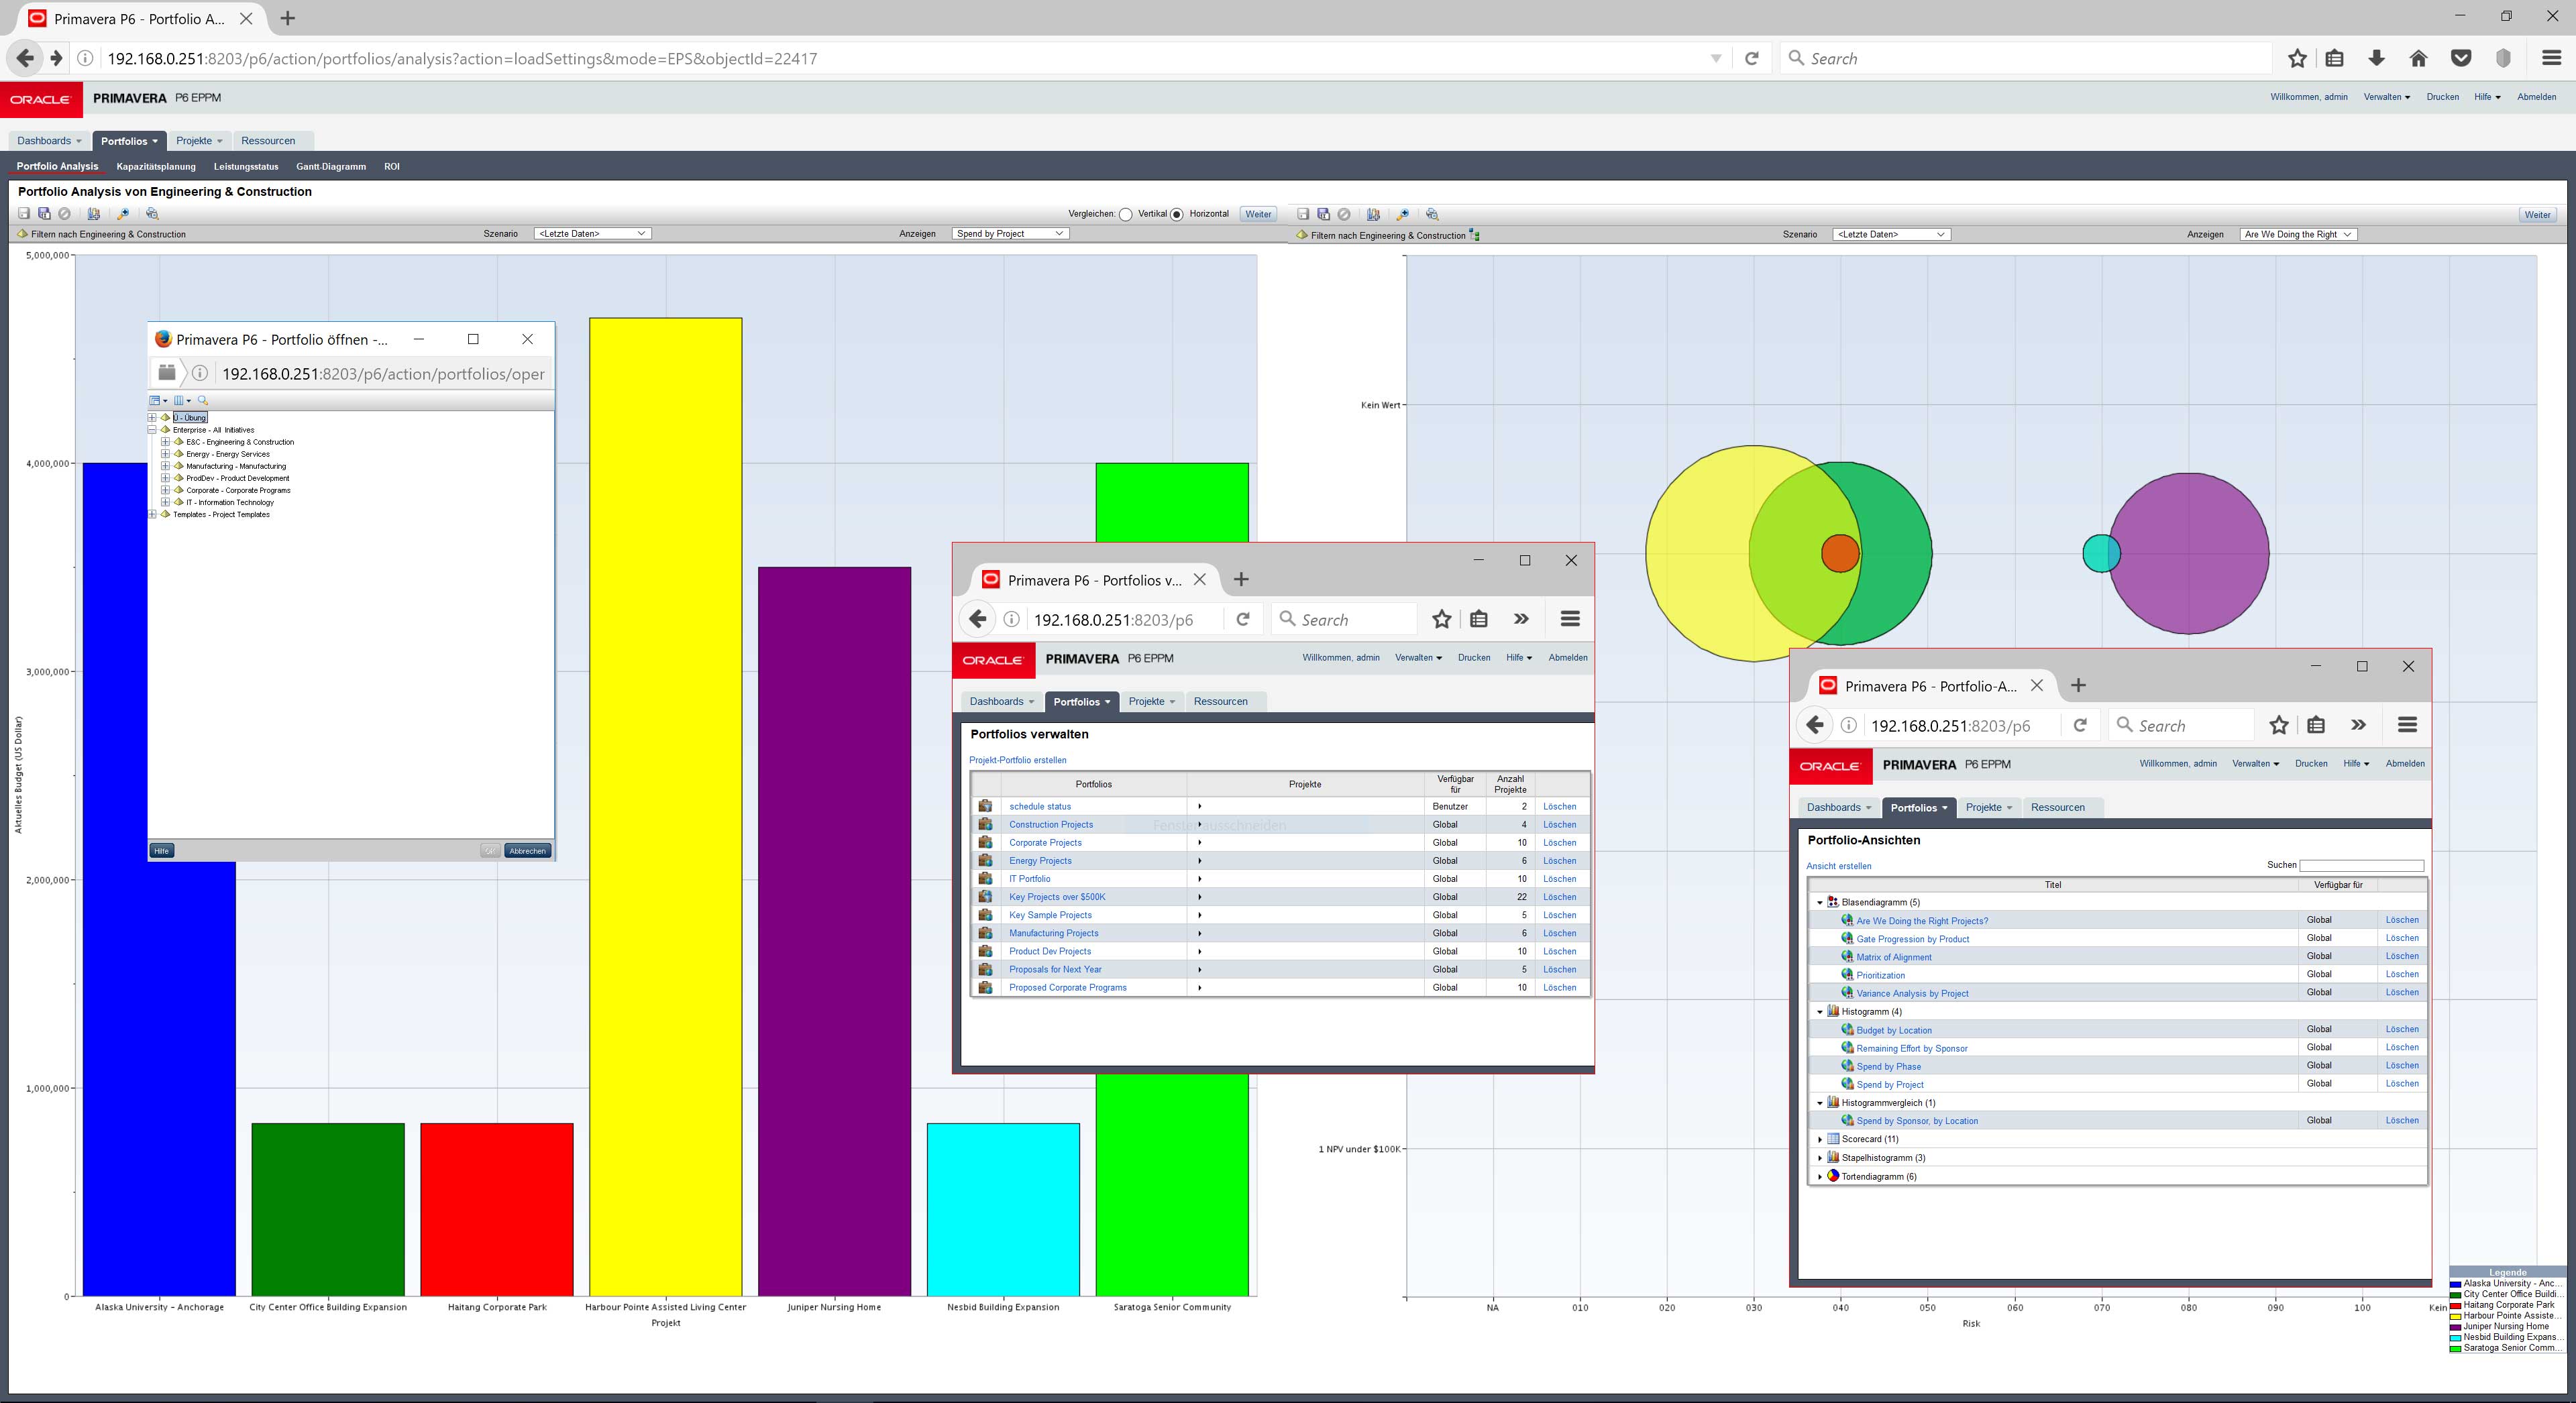Select the Vertikal radio button
The width and height of the screenshot is (2576, 1403).
coord(1126,214)
